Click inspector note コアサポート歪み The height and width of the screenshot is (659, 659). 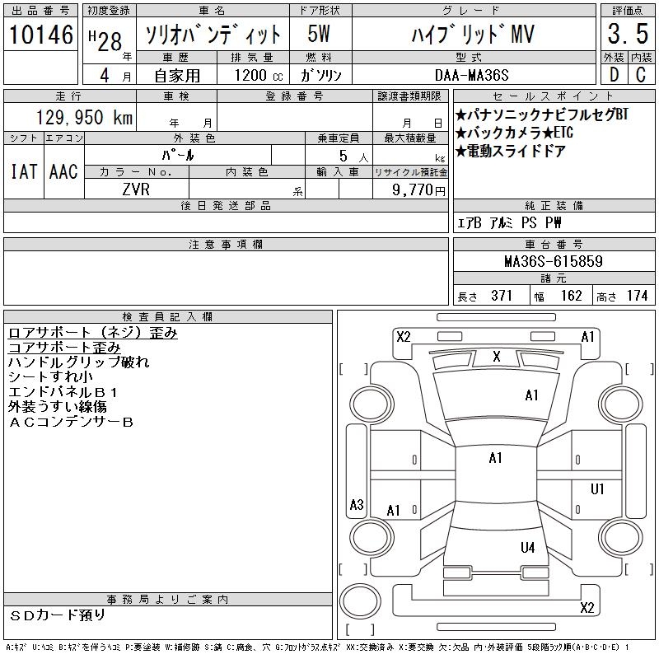pos(64,348)
